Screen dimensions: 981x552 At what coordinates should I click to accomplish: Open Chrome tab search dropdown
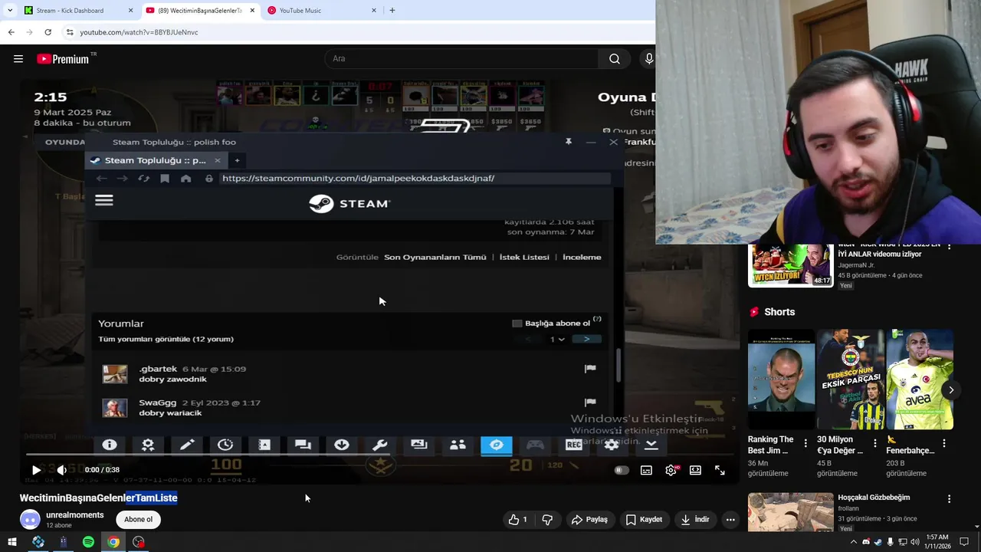pos(10,11)
